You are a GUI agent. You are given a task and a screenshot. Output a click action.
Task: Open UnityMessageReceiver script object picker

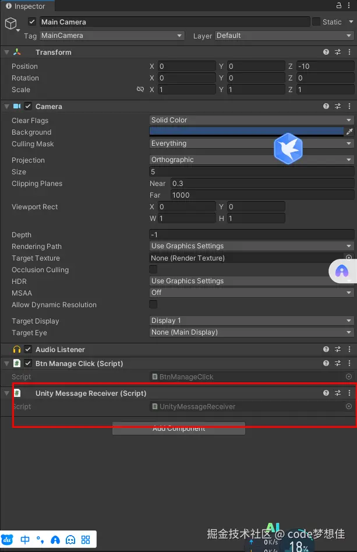point(349,406)
